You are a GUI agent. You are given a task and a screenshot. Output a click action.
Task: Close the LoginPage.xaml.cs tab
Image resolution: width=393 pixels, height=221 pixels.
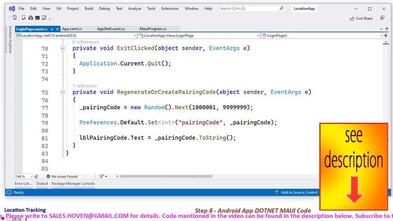coord(57,29)
